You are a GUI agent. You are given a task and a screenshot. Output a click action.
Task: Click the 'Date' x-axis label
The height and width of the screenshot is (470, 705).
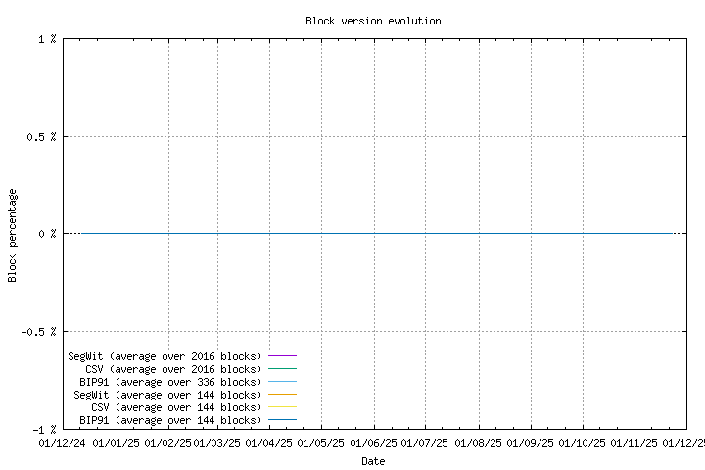click(373, 461)
